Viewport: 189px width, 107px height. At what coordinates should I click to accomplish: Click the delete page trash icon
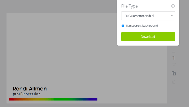pyautogui.click(x=174, y=82)
